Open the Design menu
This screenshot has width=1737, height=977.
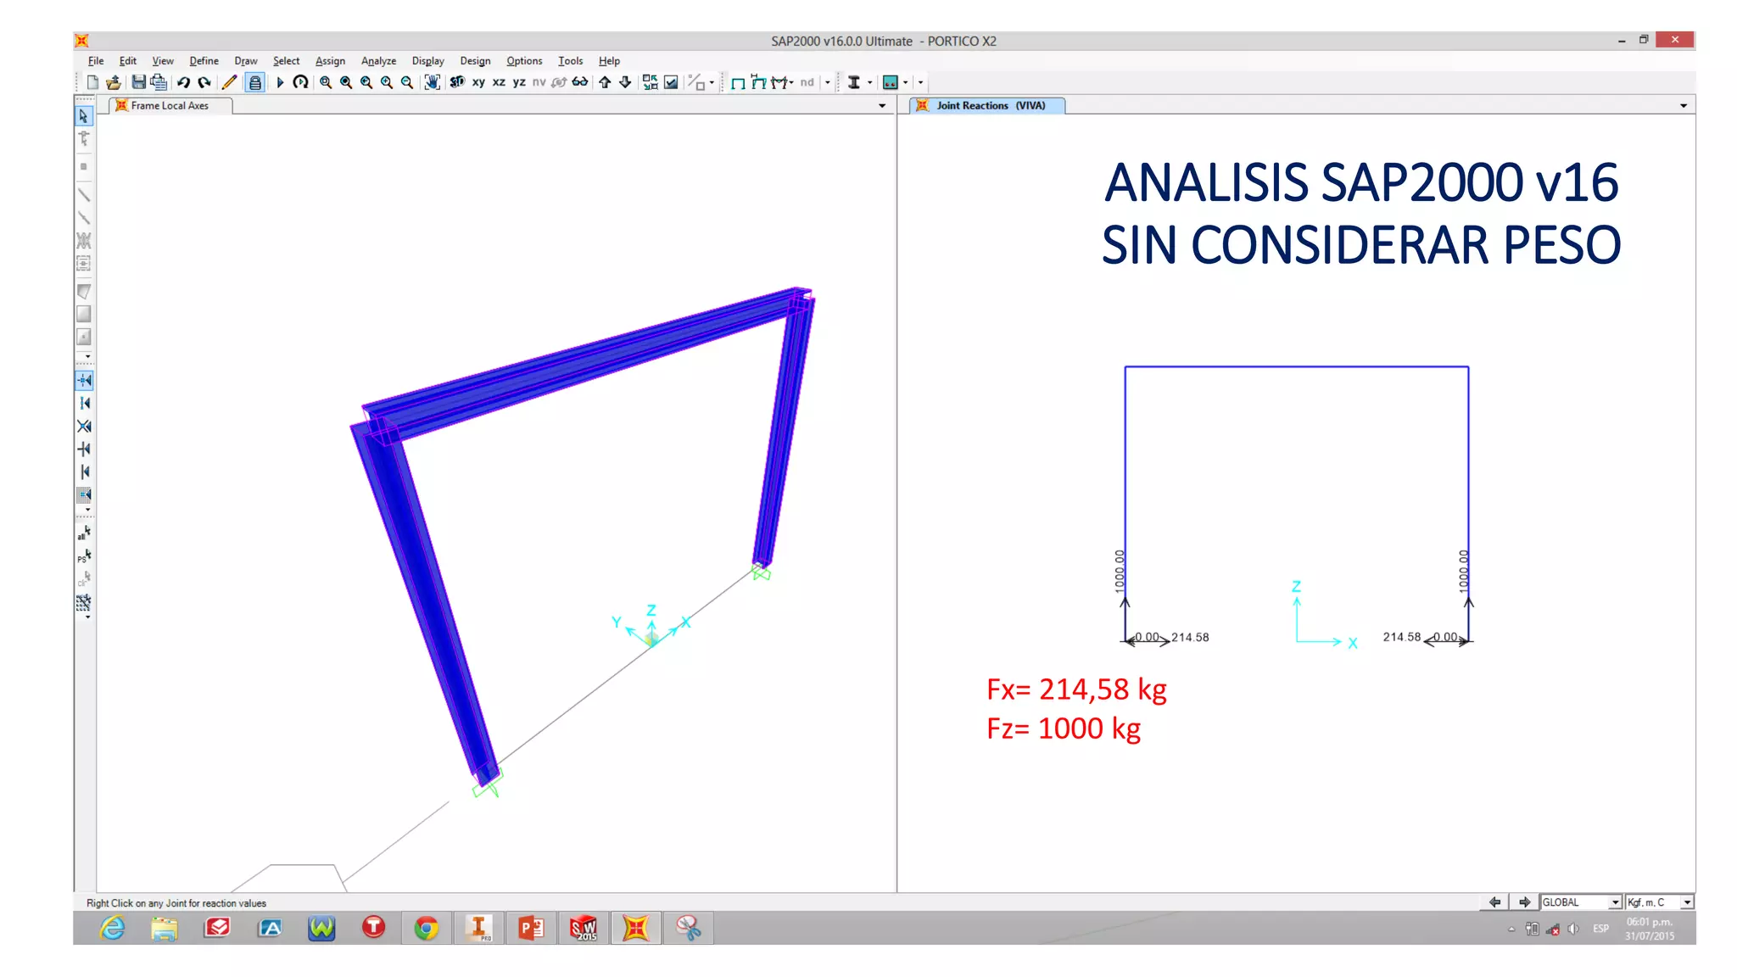pos(475,61)
